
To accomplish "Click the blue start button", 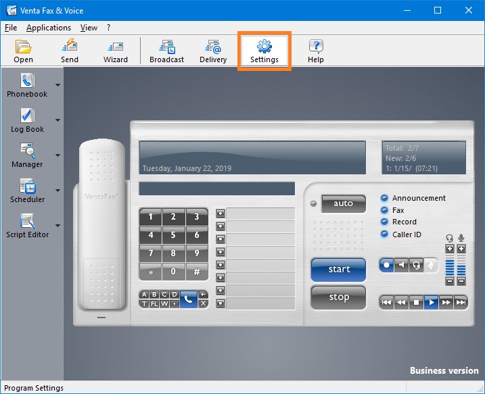I will click(339, 270).
